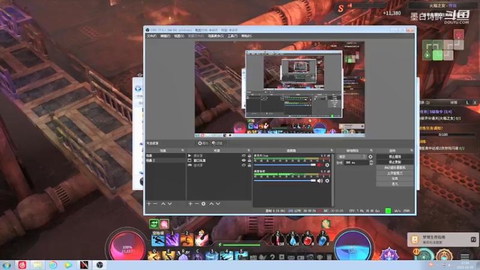
Task: Pop out the Scenes dock
Action: coord(183,151)
